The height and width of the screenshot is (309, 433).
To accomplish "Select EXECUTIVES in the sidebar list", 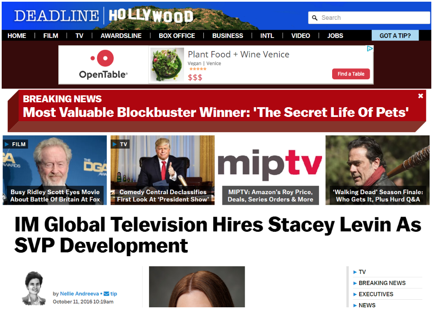I will pos(376,294).
